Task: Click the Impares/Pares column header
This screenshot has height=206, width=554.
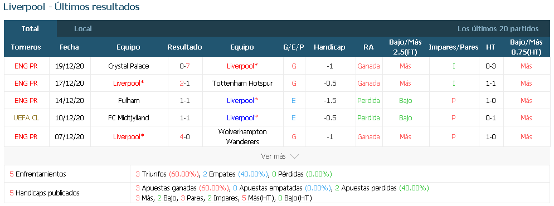Action: 454,47
